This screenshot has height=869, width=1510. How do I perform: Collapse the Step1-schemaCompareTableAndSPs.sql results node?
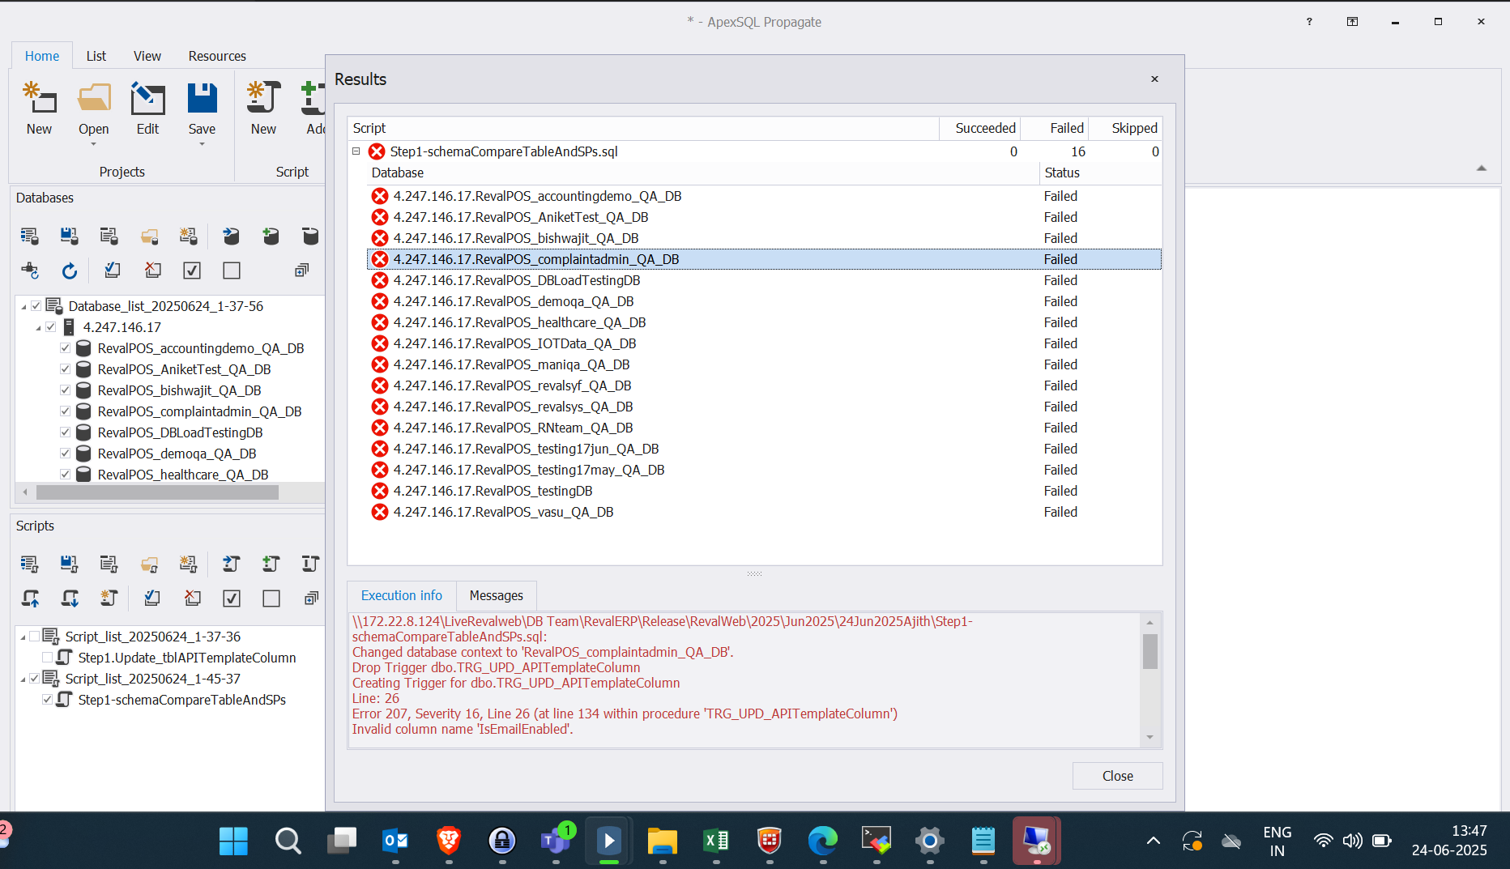coord(356,151)
